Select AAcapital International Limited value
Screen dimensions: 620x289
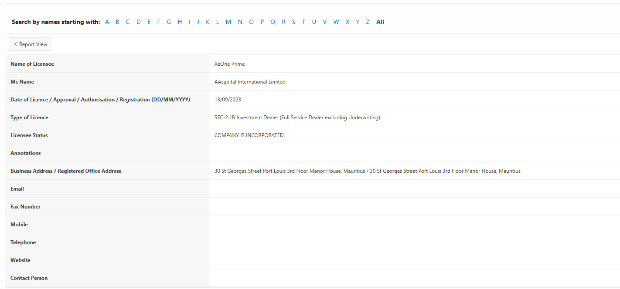pos(250,82)
